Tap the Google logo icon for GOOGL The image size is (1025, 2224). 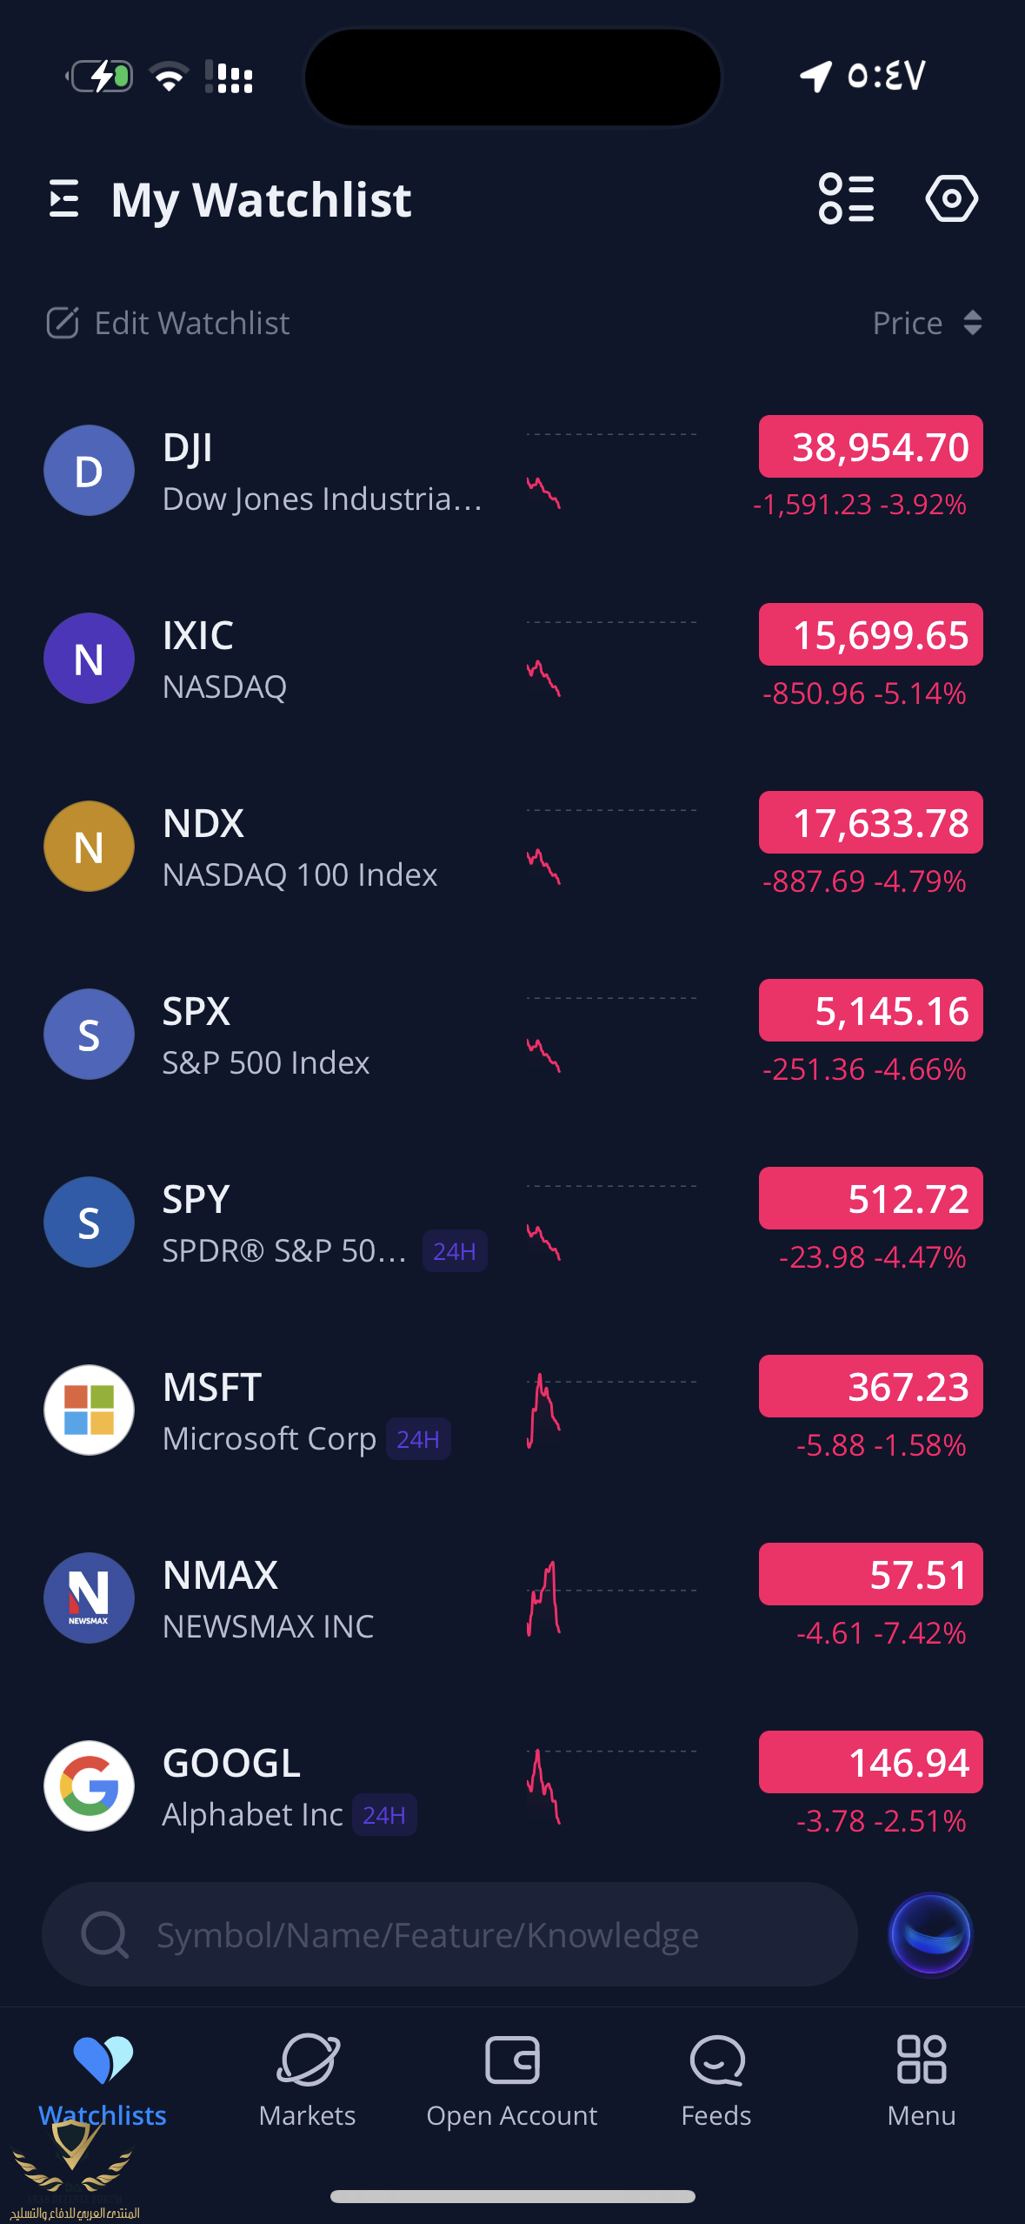coord(89,1785)
